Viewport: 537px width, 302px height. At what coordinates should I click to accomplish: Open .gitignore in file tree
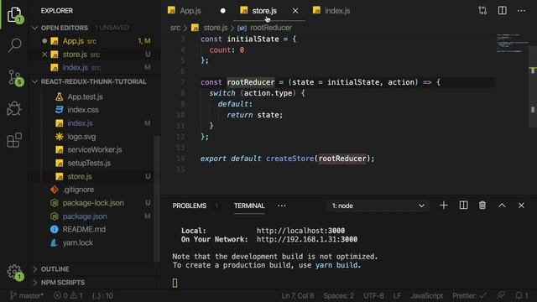[x=78, y=190]
